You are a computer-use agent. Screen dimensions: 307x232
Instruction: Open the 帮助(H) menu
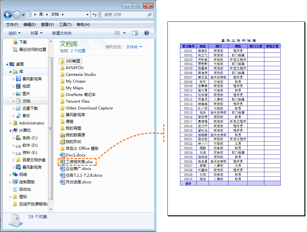point(83,25)
